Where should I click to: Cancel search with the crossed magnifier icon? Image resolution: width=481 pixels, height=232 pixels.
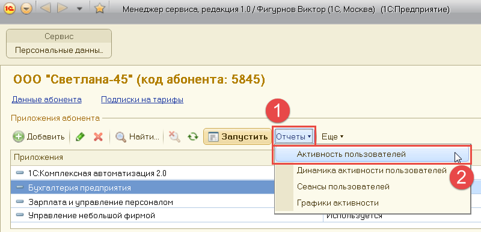point(174,136)
